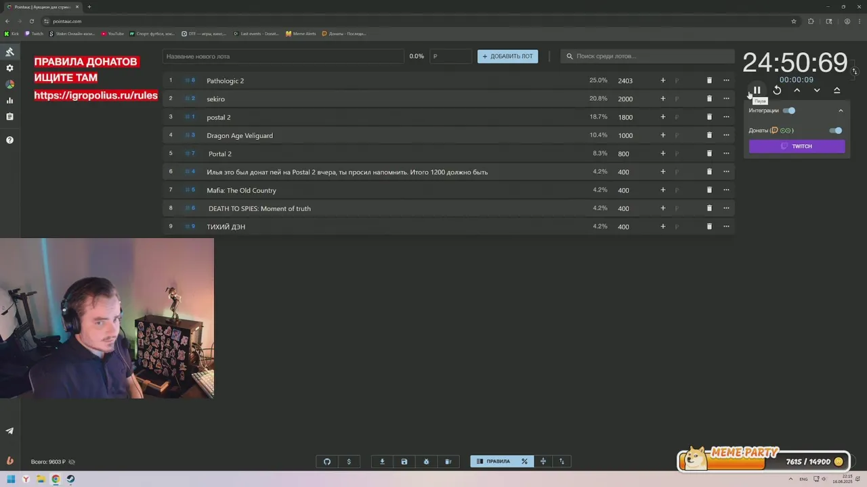This screenshot has height=487, width=867.
Task: Toggle the Донаты switch
Action: pos(835,131)
